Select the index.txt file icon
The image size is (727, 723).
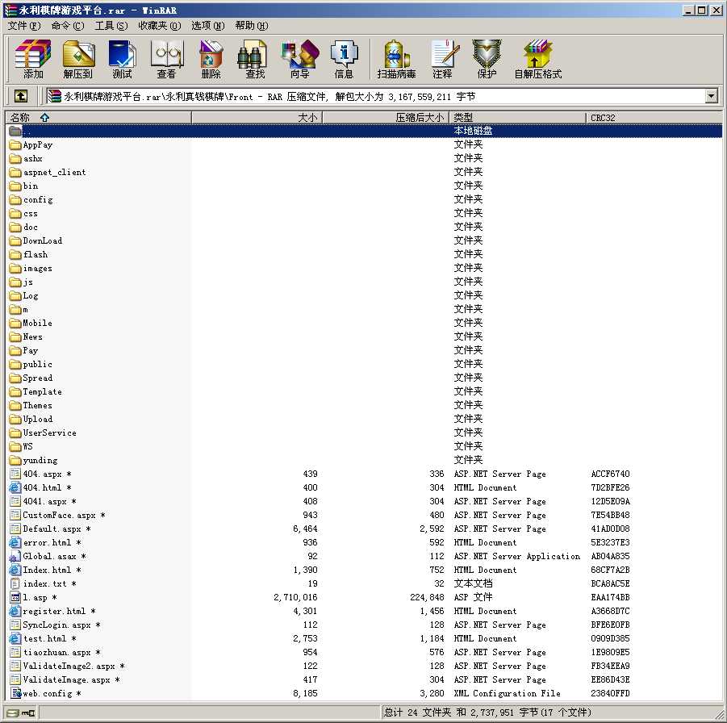pos(15,584)
